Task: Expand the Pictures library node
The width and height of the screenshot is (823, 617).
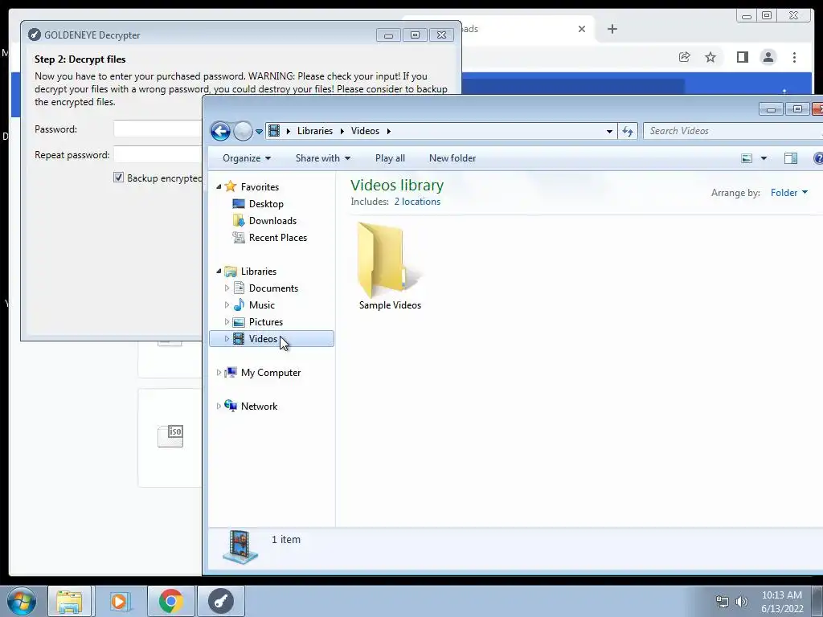Action: [227, 321]
